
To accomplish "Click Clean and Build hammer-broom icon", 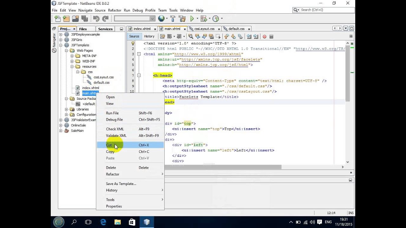I will pyautogui.click(x=182, y=19).
